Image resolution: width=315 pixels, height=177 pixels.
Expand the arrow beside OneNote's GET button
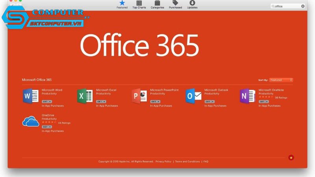[267, 101]
